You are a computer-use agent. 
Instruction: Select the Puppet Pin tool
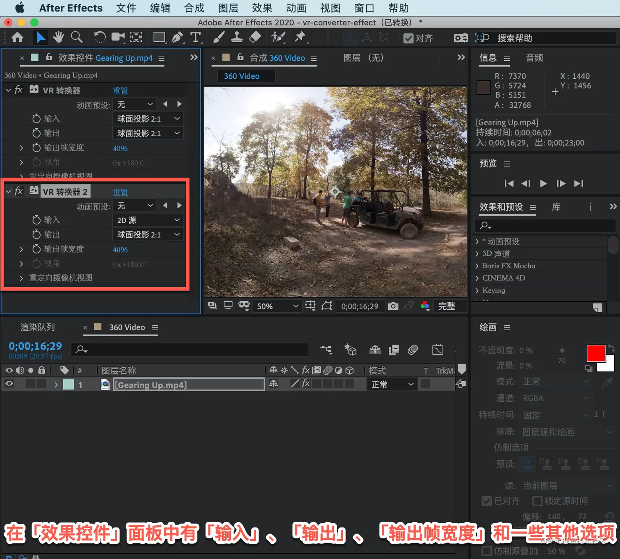click(x=300, y=37)
